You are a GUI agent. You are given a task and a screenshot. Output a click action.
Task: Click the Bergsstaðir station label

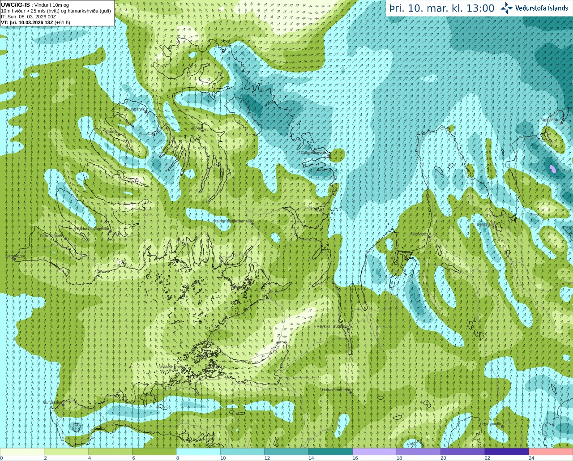tap(486, 224)
